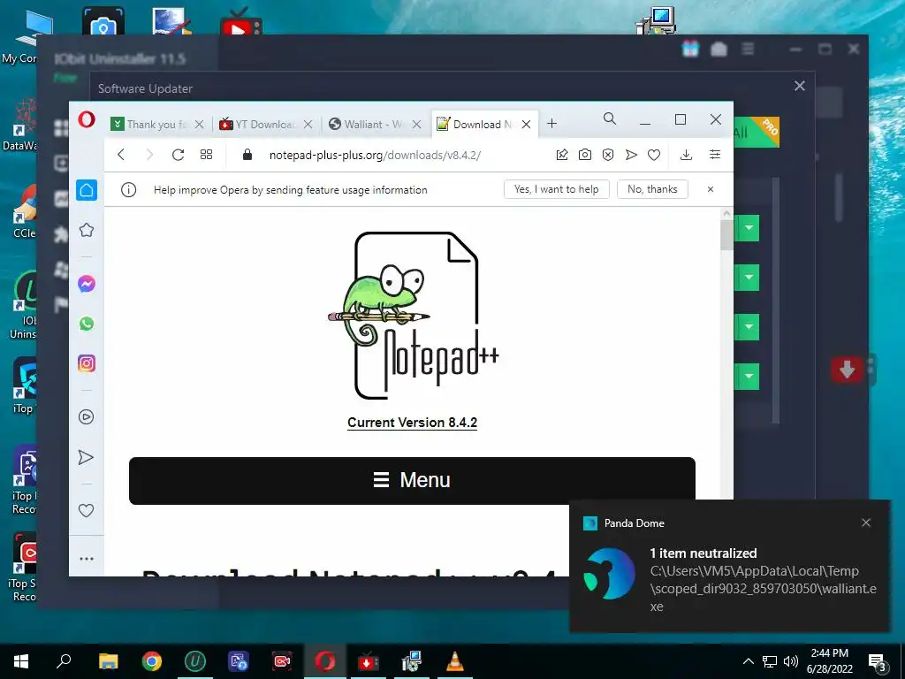Expand first green update dropdown in IObit
This screenshot has height=679, width=905.
tap(749, 229)
